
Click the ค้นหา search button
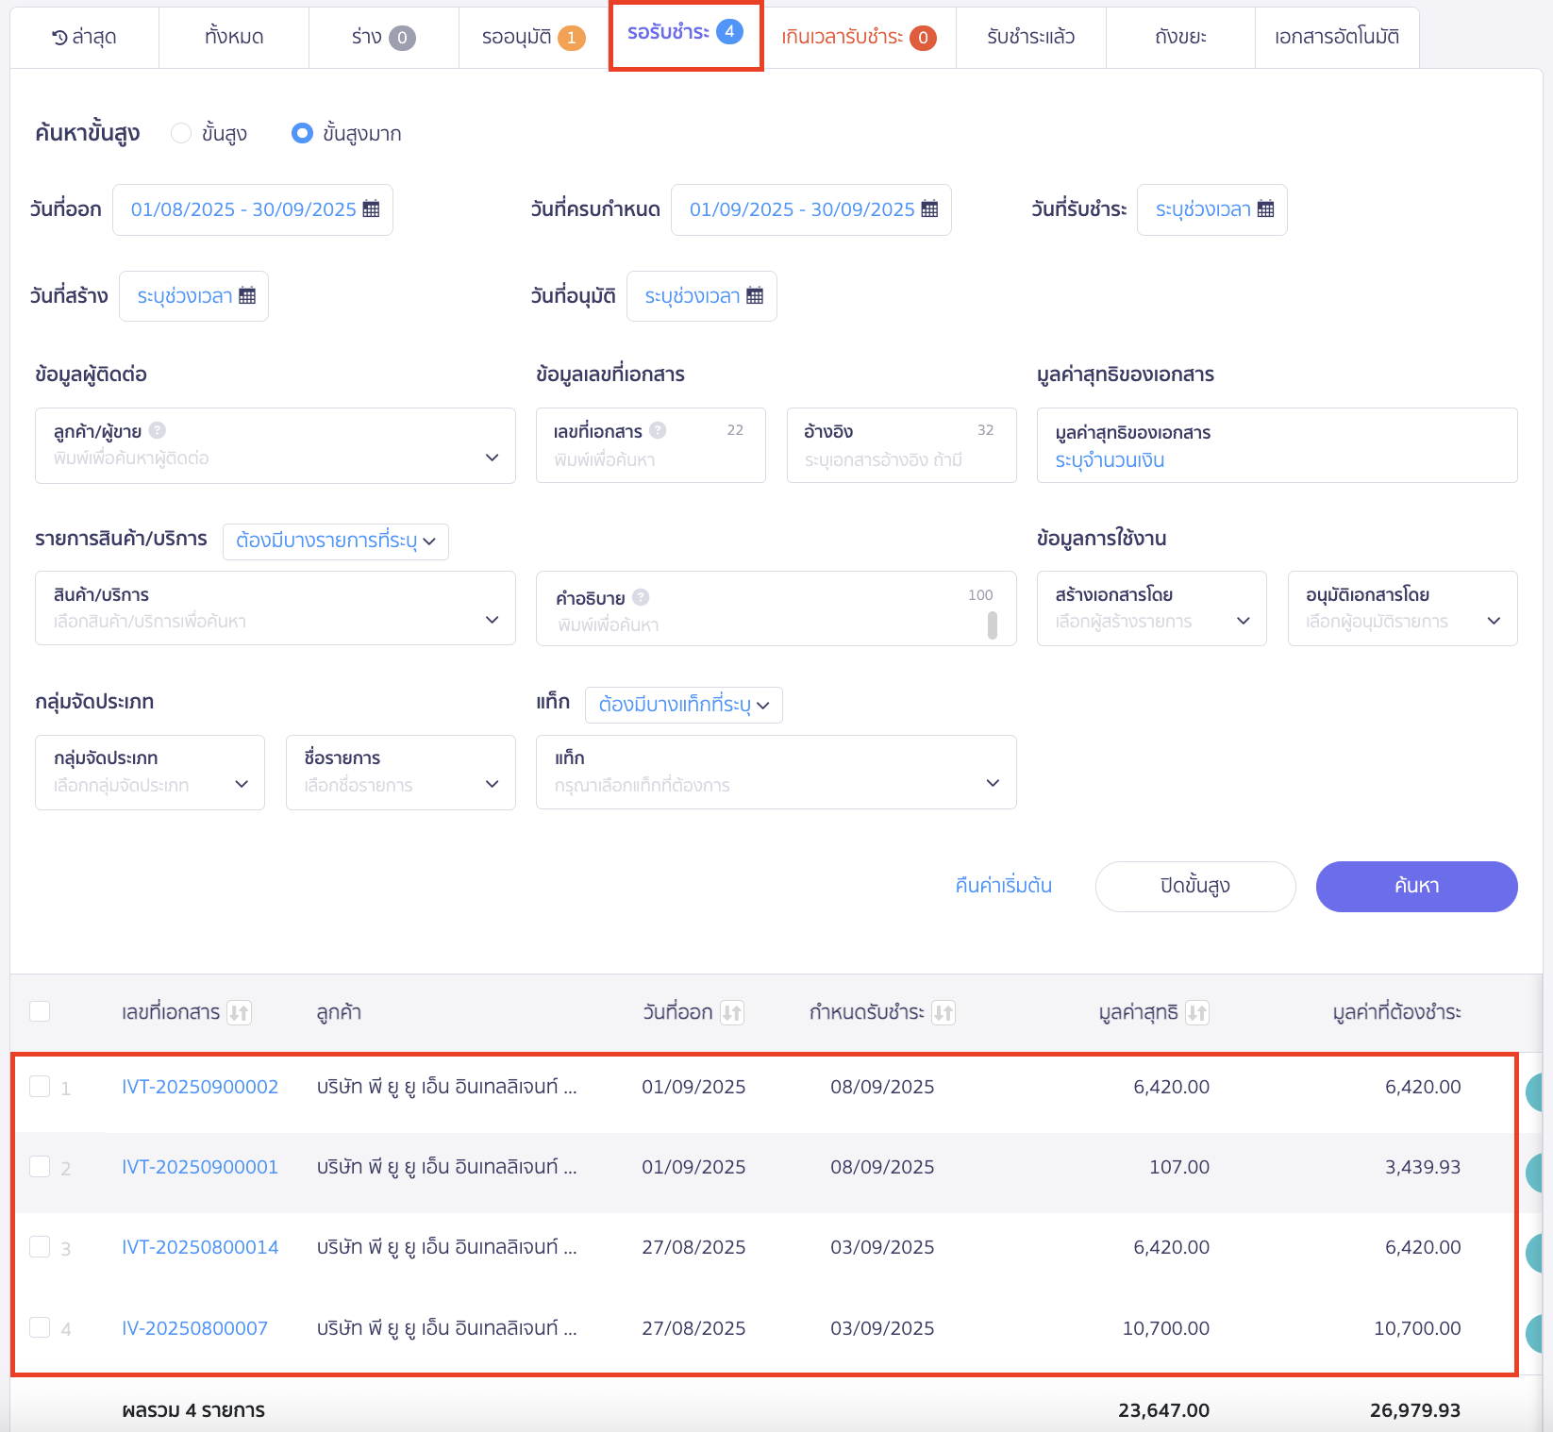1416,886
